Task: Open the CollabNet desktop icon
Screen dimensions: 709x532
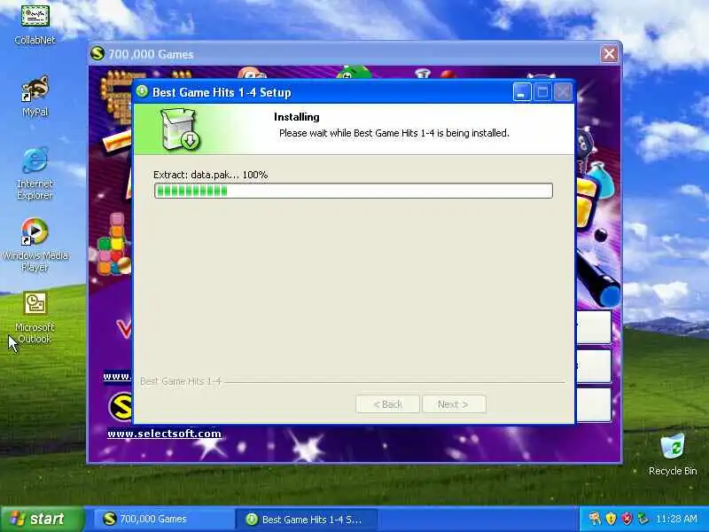Action: click(x=35, y=24)
